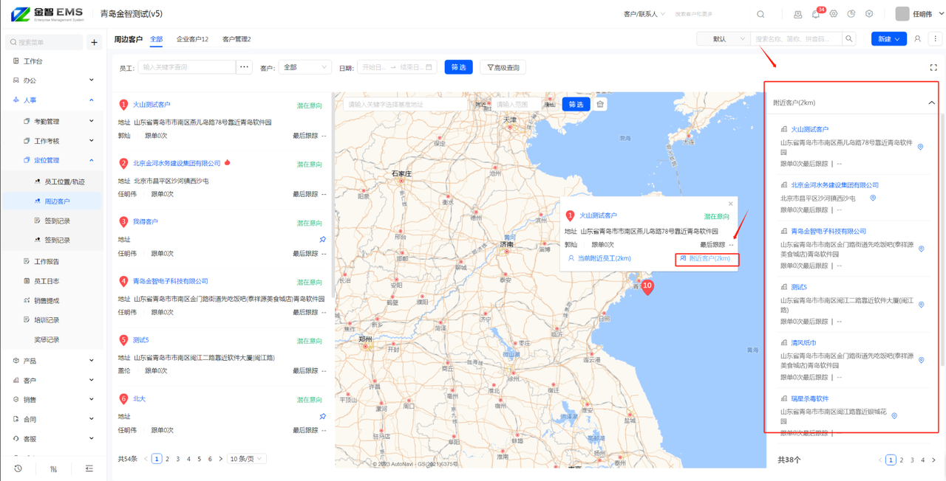
Task: Open the 默认 dropdown
Action: point(724,39)
